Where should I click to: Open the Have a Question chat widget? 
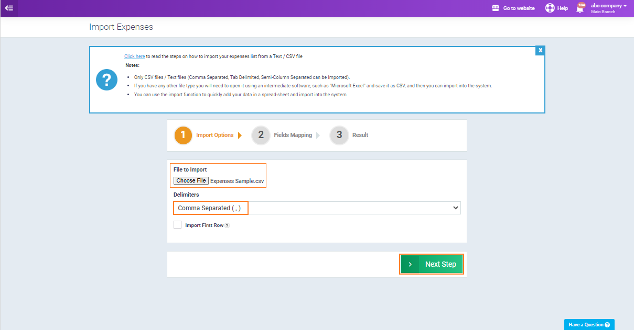(585, 325)
